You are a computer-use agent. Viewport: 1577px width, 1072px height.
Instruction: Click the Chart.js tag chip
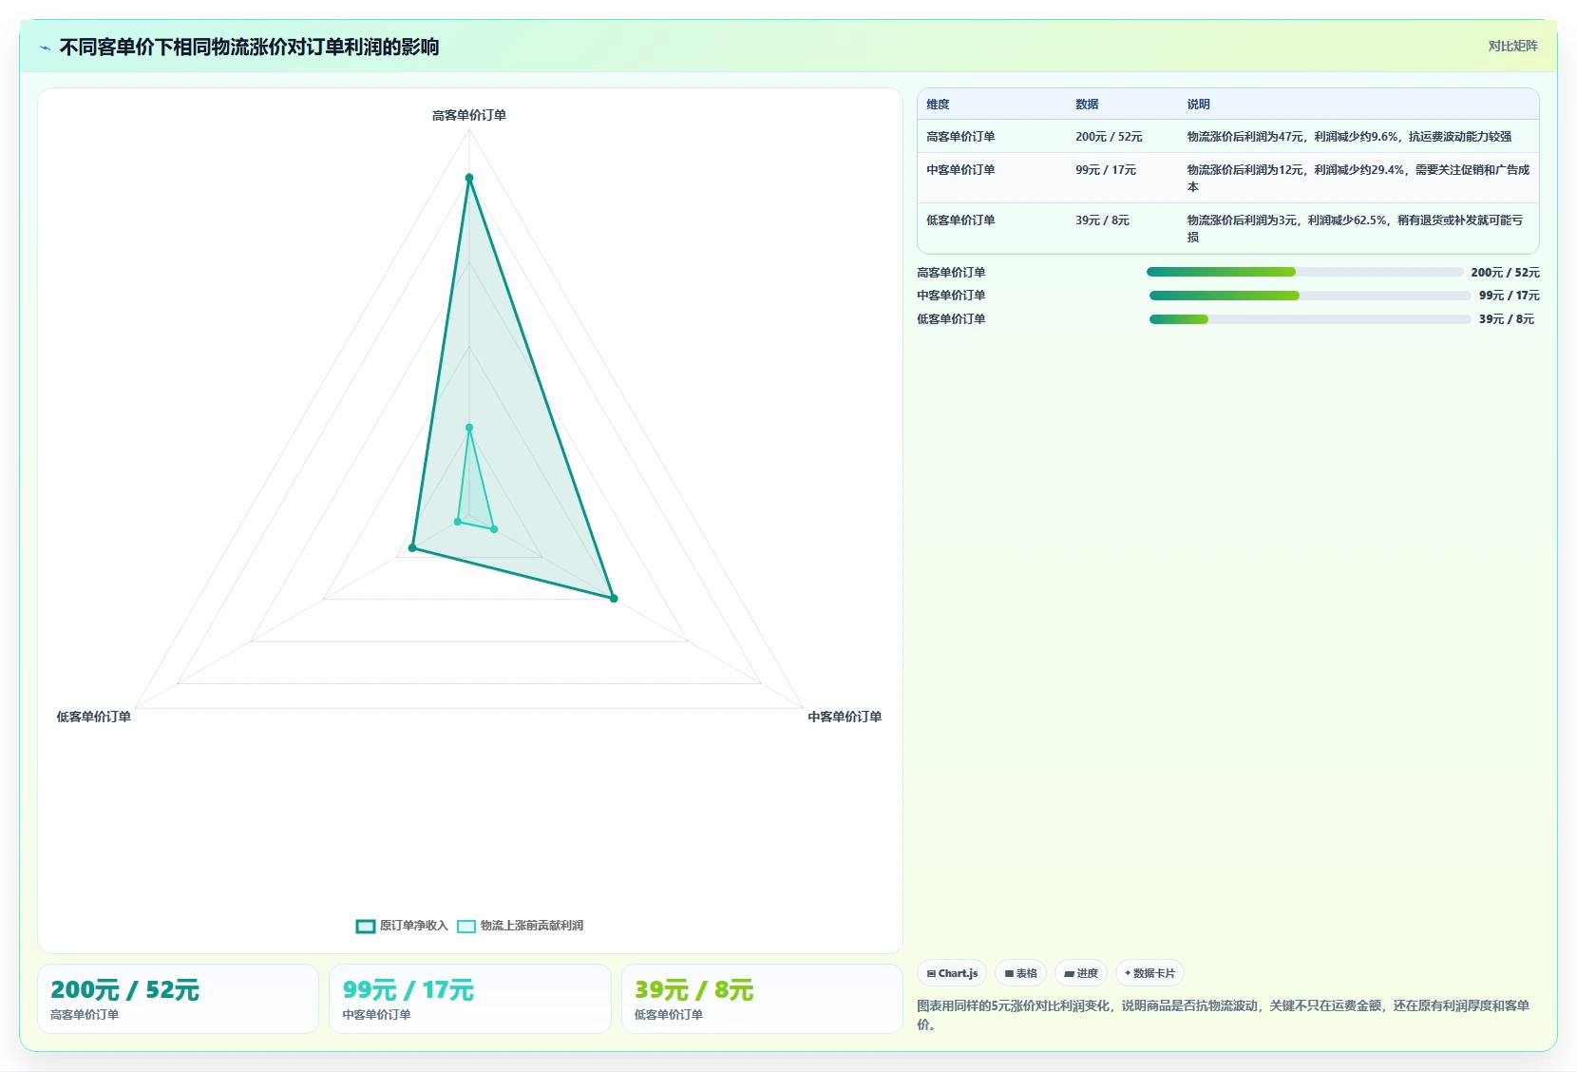pyautogui.click(x=952, y=973)
